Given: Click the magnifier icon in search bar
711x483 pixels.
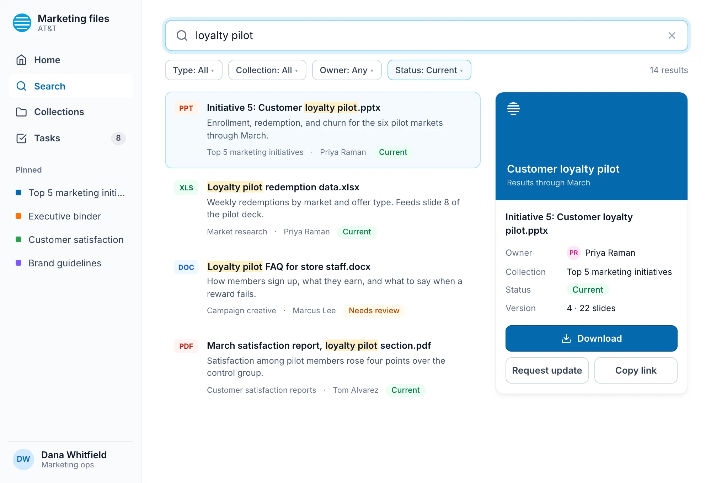Looking at the screenshot, I should point(182,36).
